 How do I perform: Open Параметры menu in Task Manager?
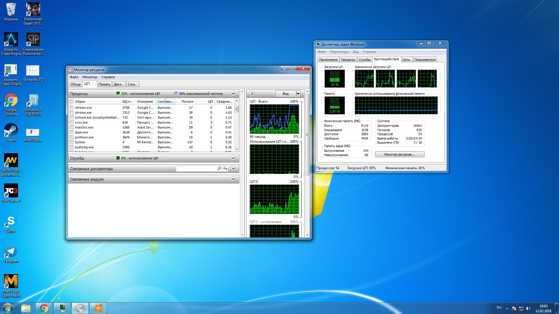(x=339, y=52)
